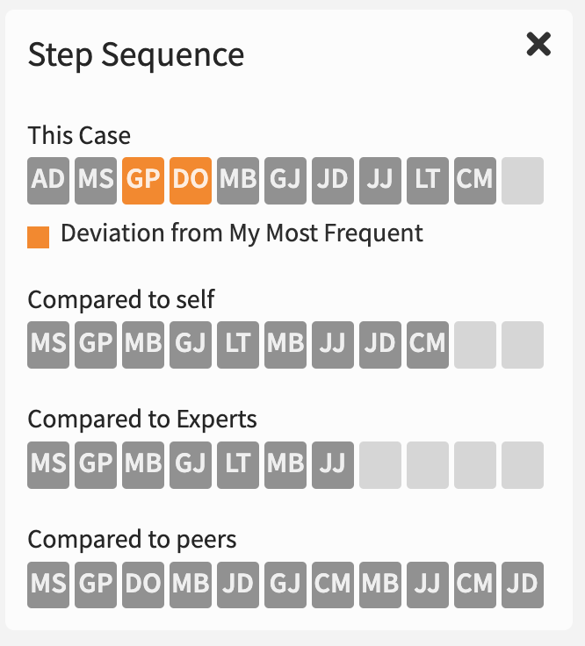Select the CM step in This Case row

pos(475,180)
